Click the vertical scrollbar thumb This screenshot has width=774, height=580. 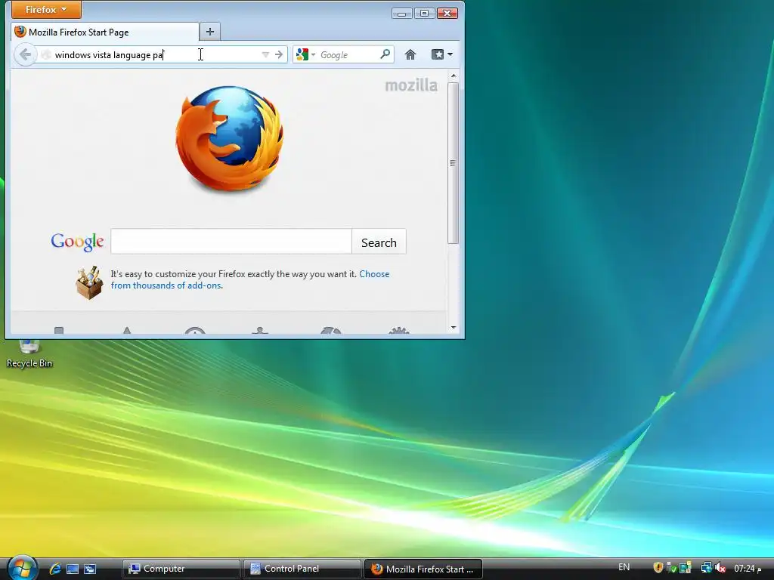(x=454, y=163)
